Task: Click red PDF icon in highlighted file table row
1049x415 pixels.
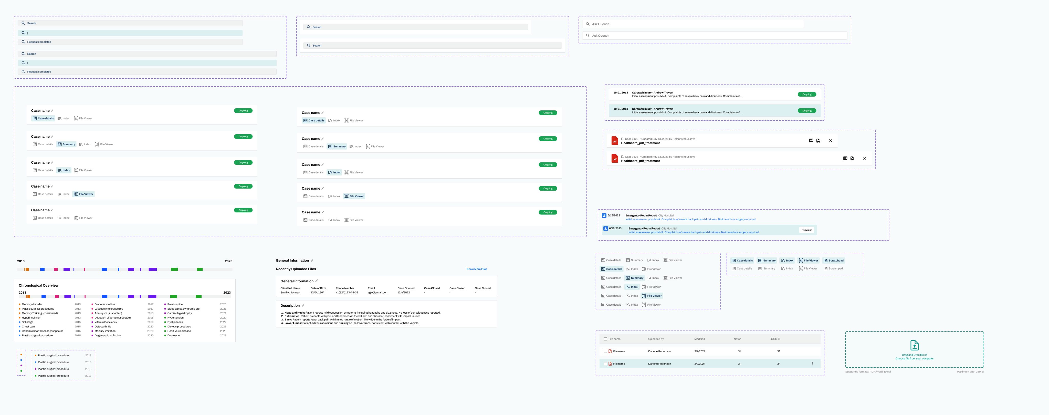Action: 610,364
